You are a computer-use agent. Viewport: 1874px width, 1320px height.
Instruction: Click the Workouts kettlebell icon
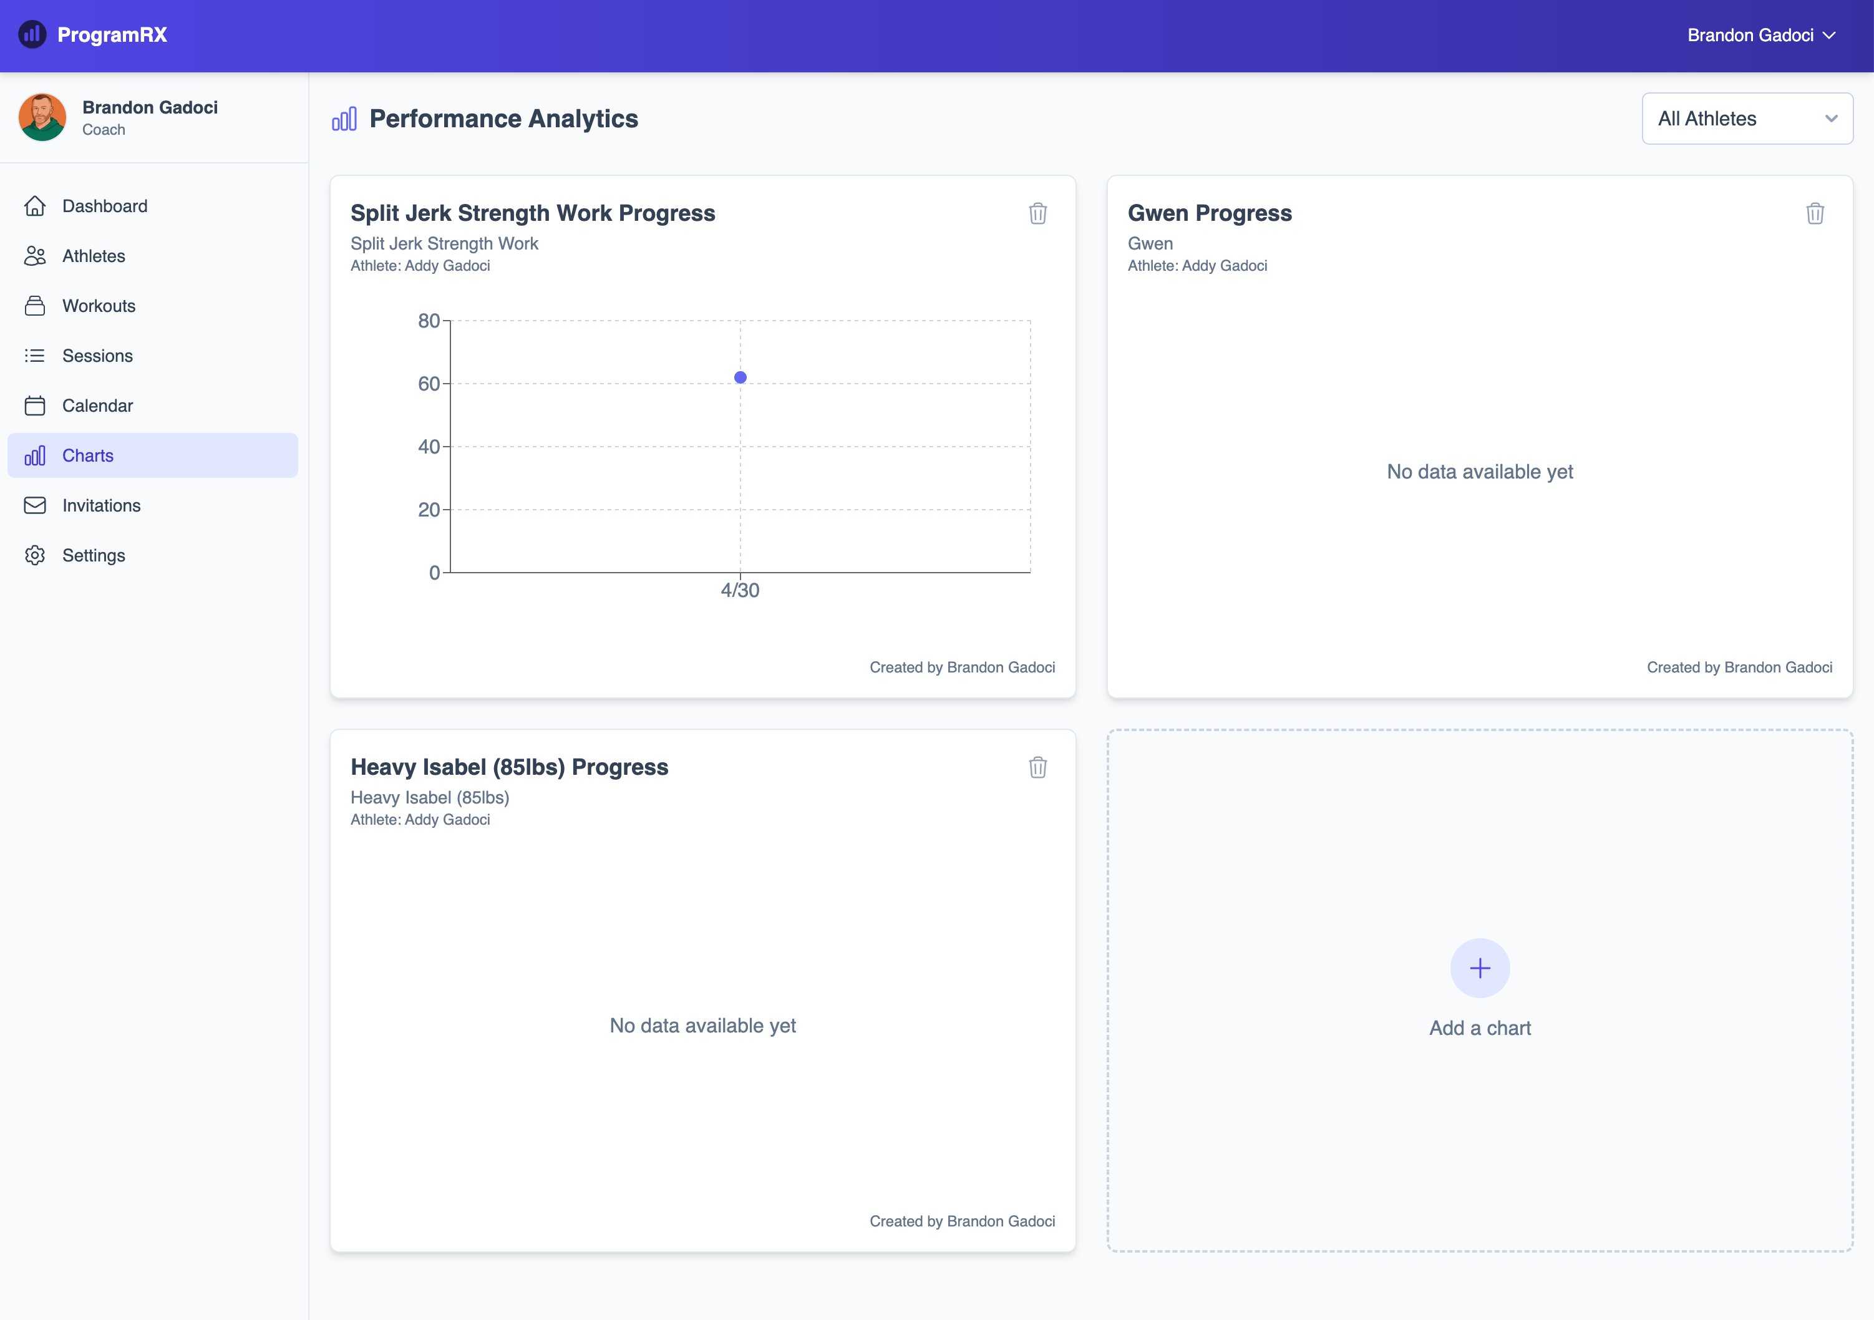coord(35,305)
